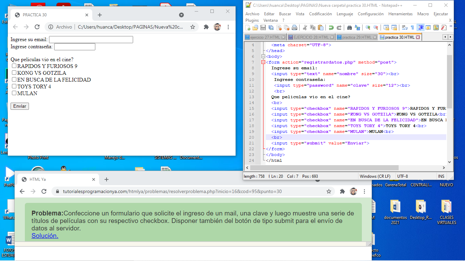Toggle the indent guide icon
The height and width of the screenshot is (261, 465).
(420, 28)
